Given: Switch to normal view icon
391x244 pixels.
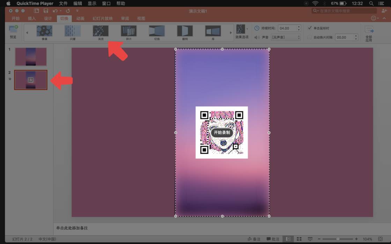Looking at the screenshot, I should pos(288,239).
